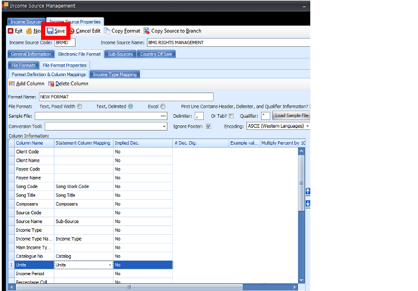The height and width of the screenshot is (291, 418).
Task: Open the Income Type Mapping tab
Action: point(114,74)
